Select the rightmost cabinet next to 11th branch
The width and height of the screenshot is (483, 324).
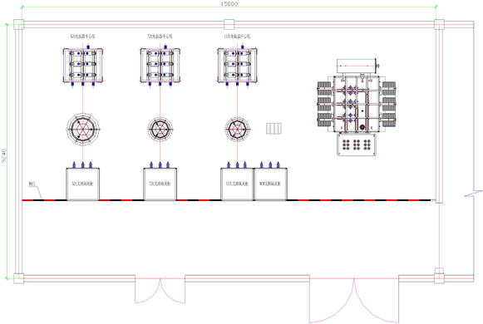(x=270, y=184)
